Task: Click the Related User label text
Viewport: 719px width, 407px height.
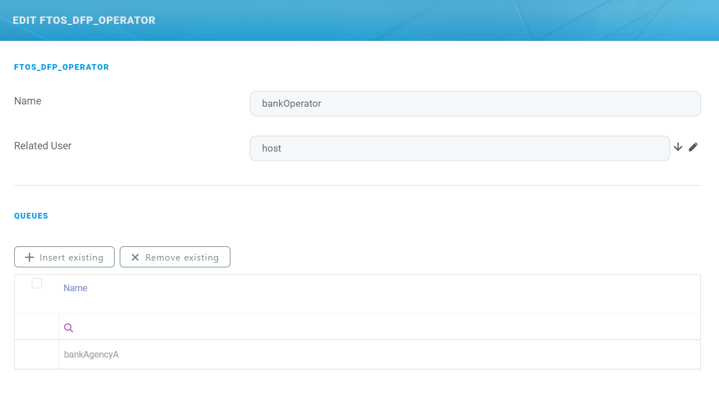Action: (x=43, y=146)
